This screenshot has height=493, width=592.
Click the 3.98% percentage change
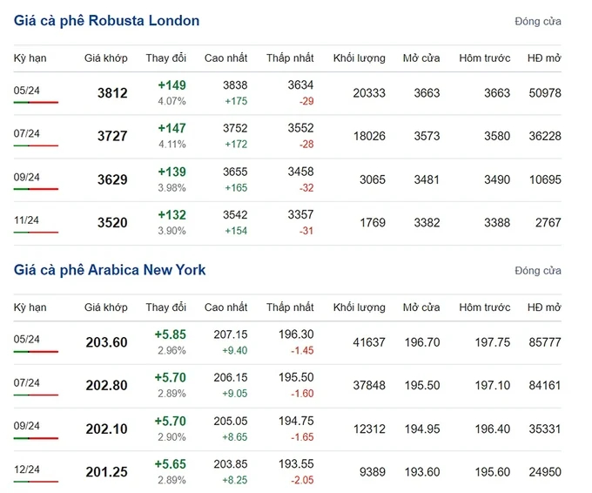(x=172, y=188)
